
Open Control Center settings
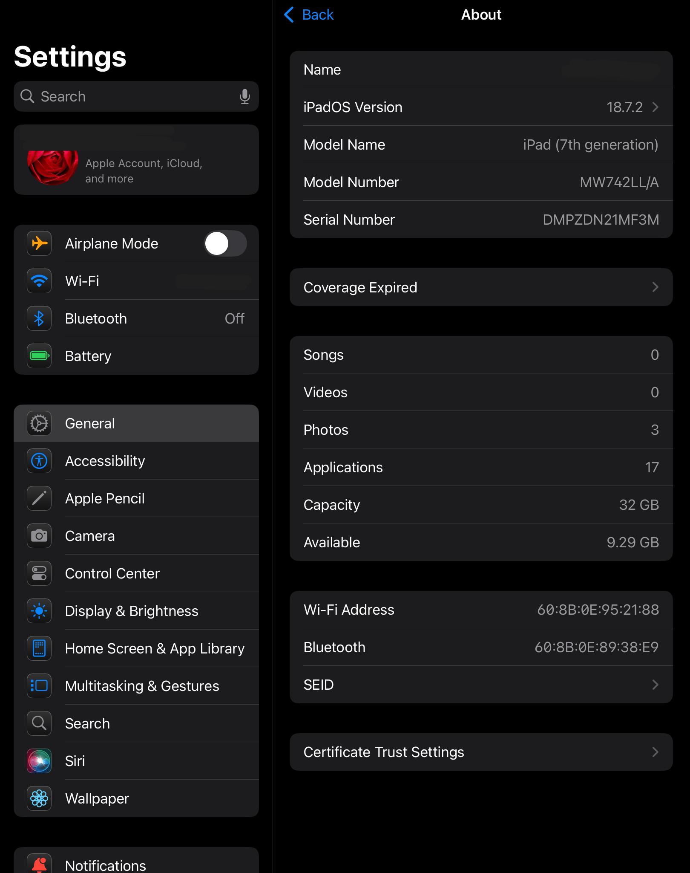(136, 573)
